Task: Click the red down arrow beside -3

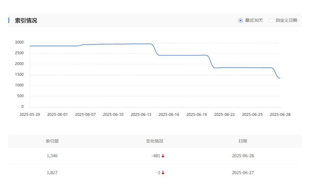Action: tap(163, 173)
